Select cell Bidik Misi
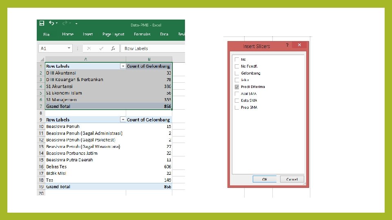392x220 pixels. point(85,174)
